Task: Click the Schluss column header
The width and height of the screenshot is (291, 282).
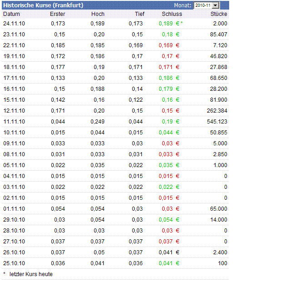Action: (172, 14)
